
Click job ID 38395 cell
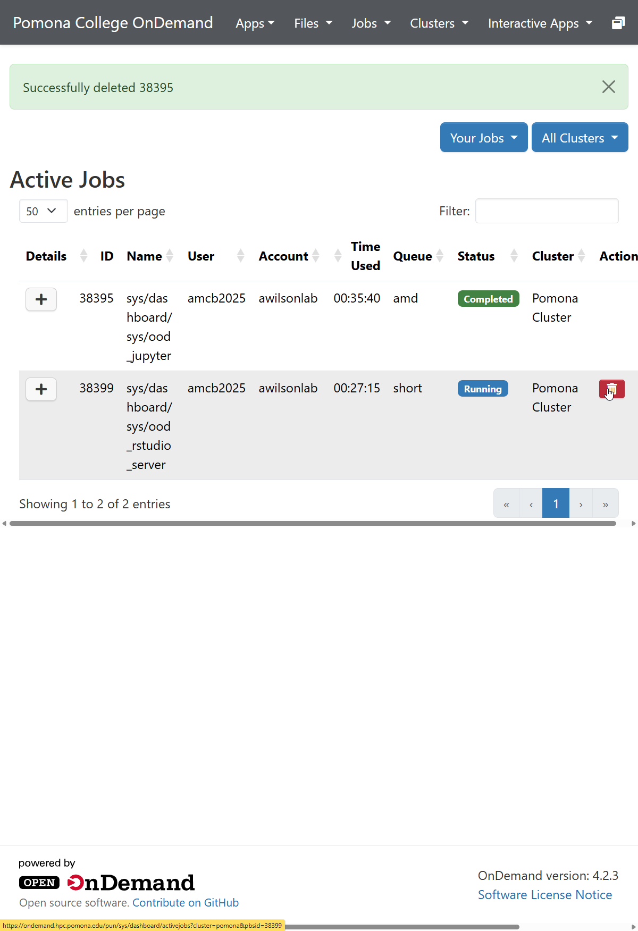pyautogui.click(x=96, y=298)
